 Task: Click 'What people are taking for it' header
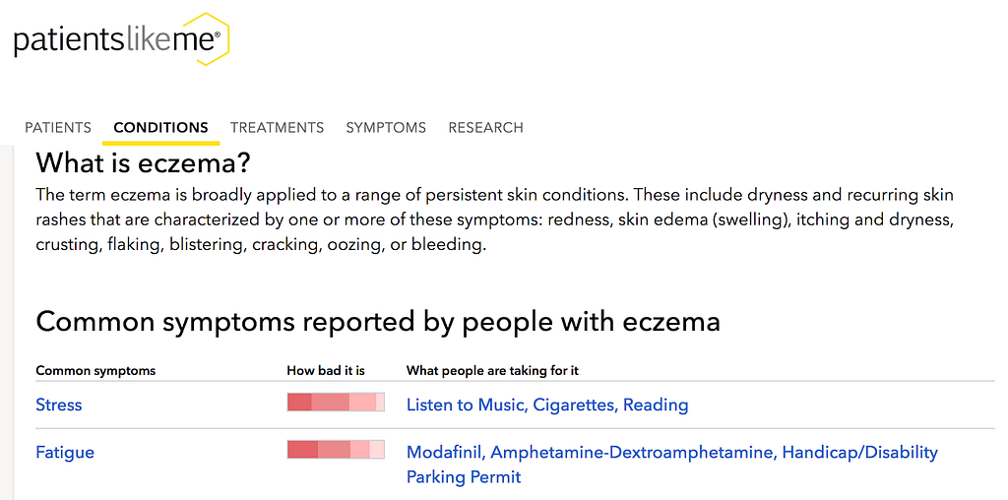pyautogui.click(x=492, y=371)
